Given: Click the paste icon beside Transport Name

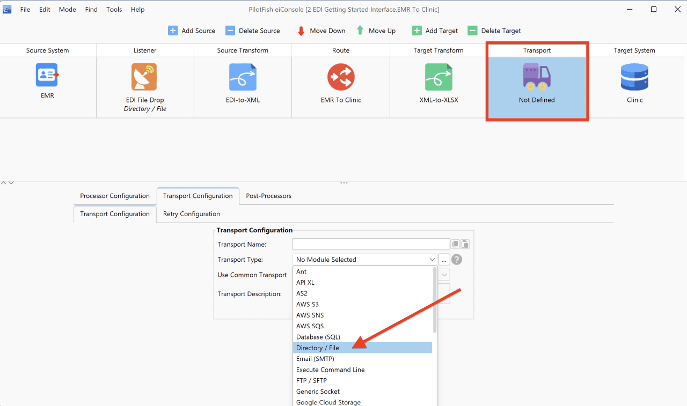Looking at the screenshot, I should [x=465, y=245].
